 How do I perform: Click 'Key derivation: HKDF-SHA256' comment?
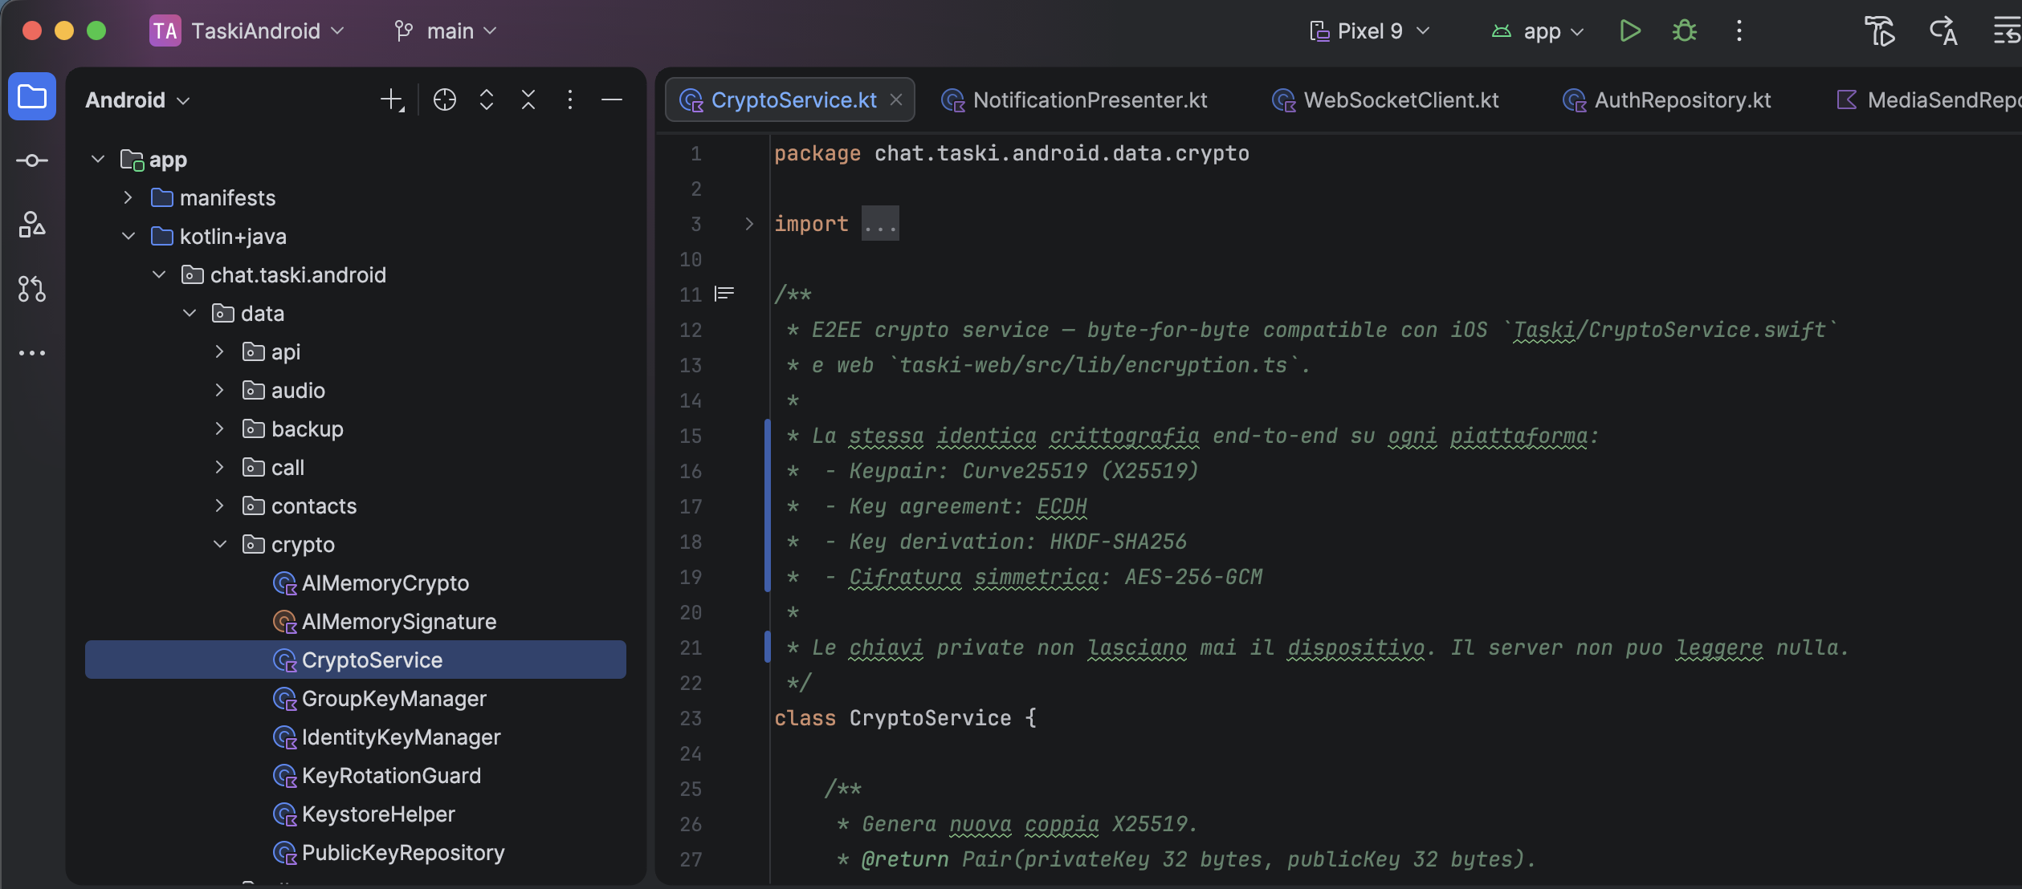point(1017,542)
